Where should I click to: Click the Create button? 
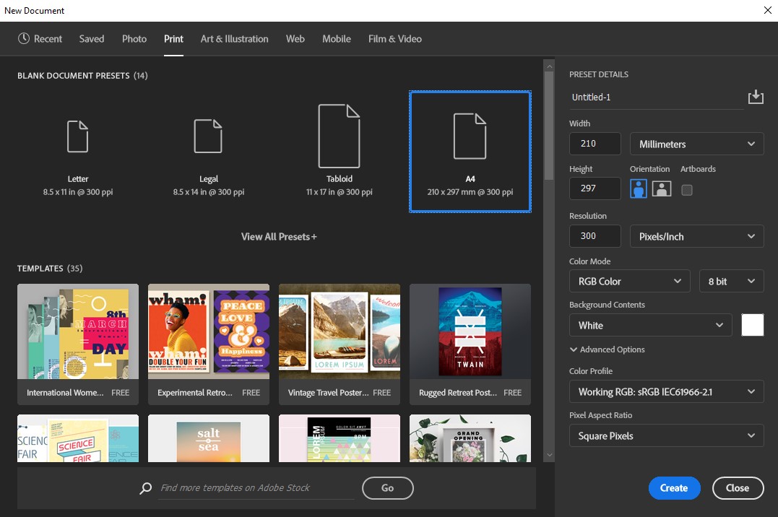point(673,488)
